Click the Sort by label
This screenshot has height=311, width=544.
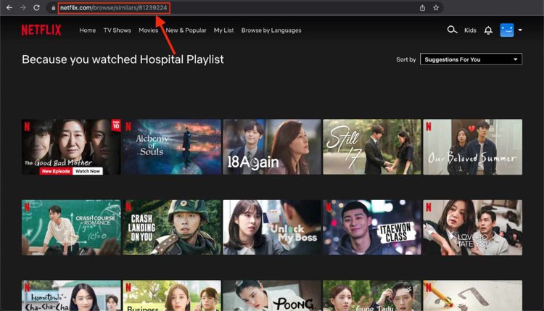(x=406, y=59)
